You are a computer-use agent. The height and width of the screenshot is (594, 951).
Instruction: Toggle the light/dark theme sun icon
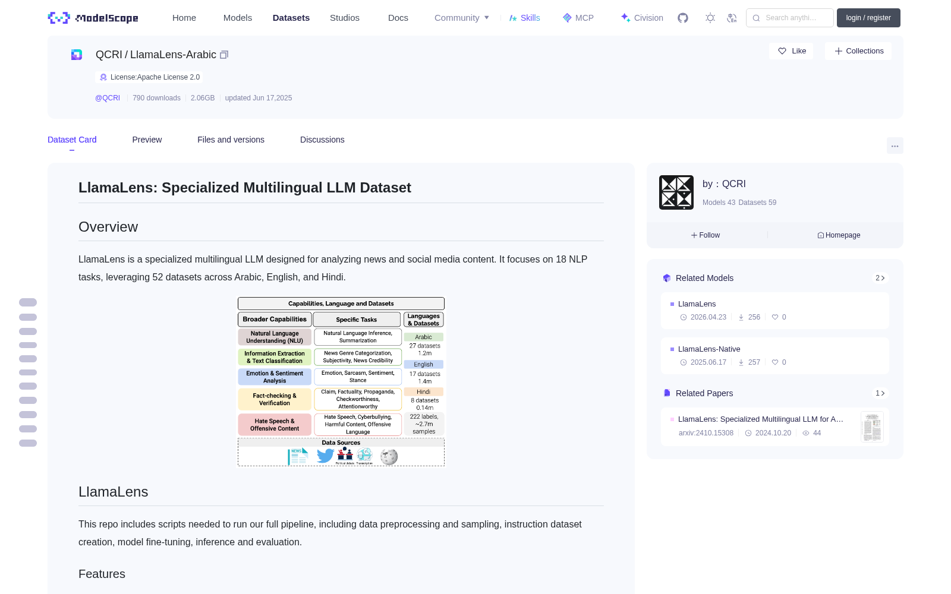(710, 18)
